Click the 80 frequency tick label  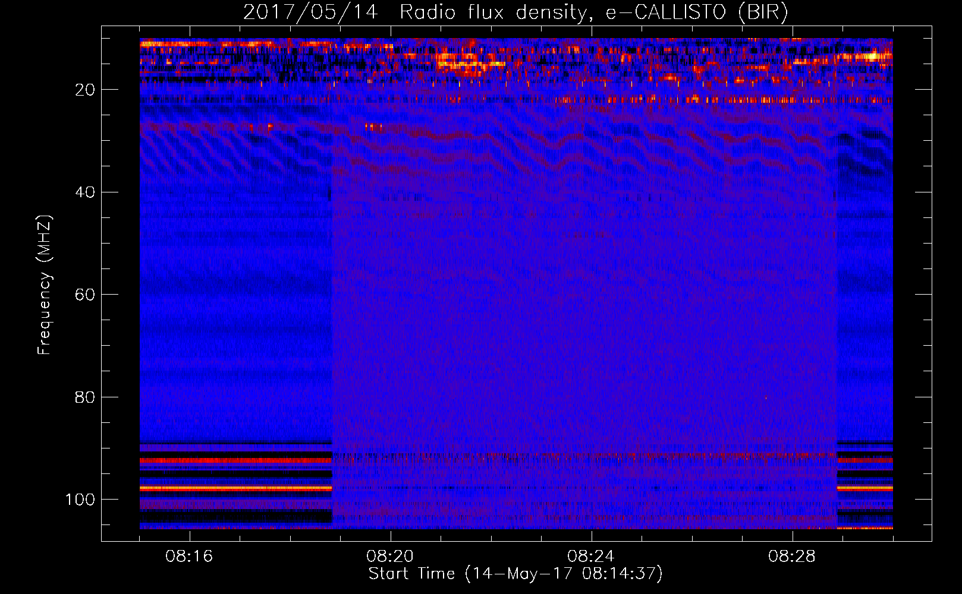coord(85,397)
